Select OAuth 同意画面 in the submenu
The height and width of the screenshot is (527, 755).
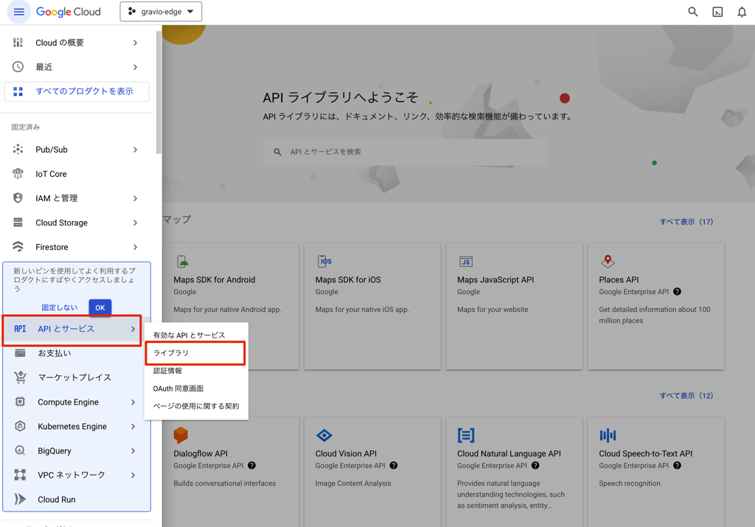point(196,388)
